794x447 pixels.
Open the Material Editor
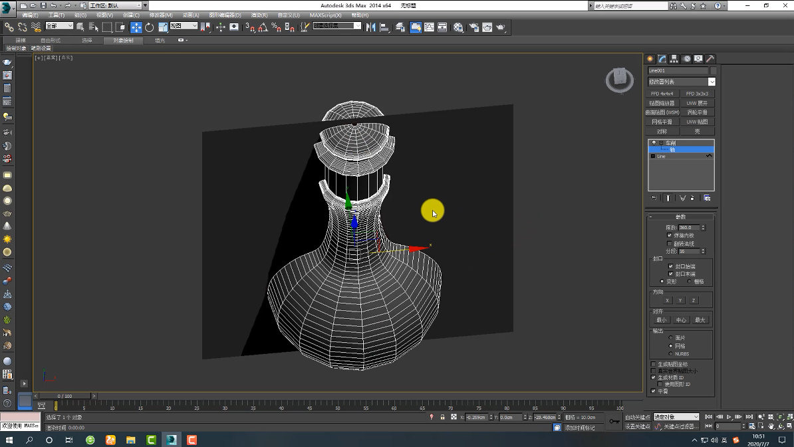click(x=458, y=27)
